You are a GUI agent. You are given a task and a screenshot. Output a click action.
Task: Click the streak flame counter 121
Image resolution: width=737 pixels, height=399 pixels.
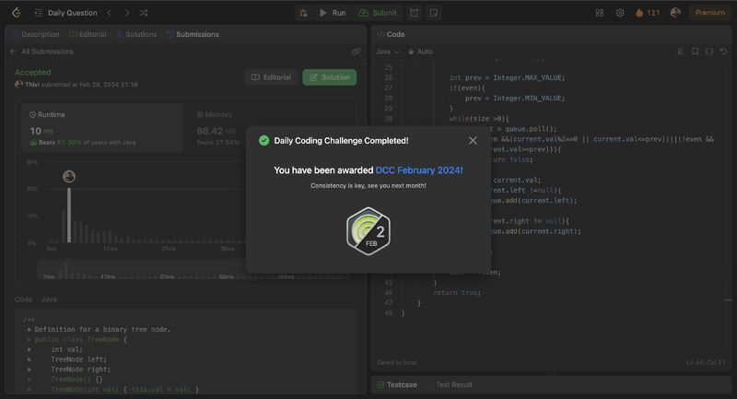pos(648,13)
